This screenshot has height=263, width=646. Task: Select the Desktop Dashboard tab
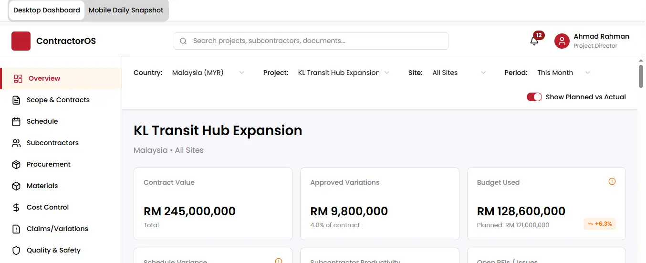coord(47,10)
